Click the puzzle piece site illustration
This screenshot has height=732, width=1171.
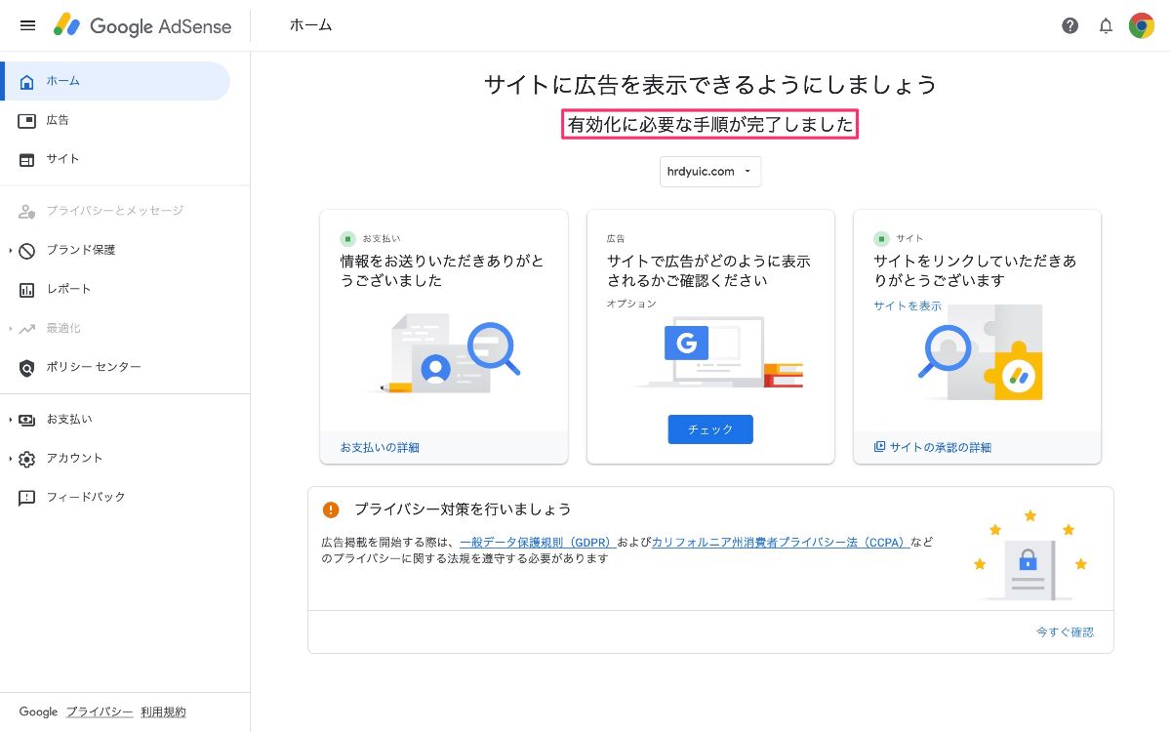coord(981,351)
